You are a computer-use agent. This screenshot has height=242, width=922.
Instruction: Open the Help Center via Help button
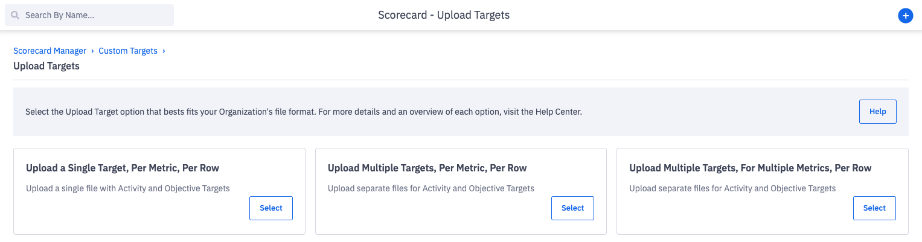tap(877, 112)
